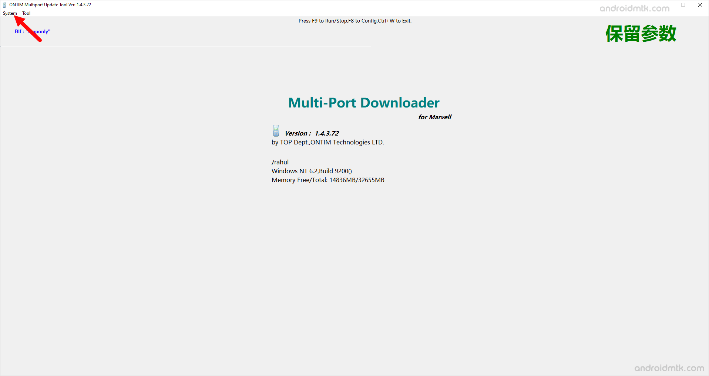Image resolution: width=709 pixels, height=376 pixels.
Task: Click the blue Blf path label
Action: coord(32,31)
